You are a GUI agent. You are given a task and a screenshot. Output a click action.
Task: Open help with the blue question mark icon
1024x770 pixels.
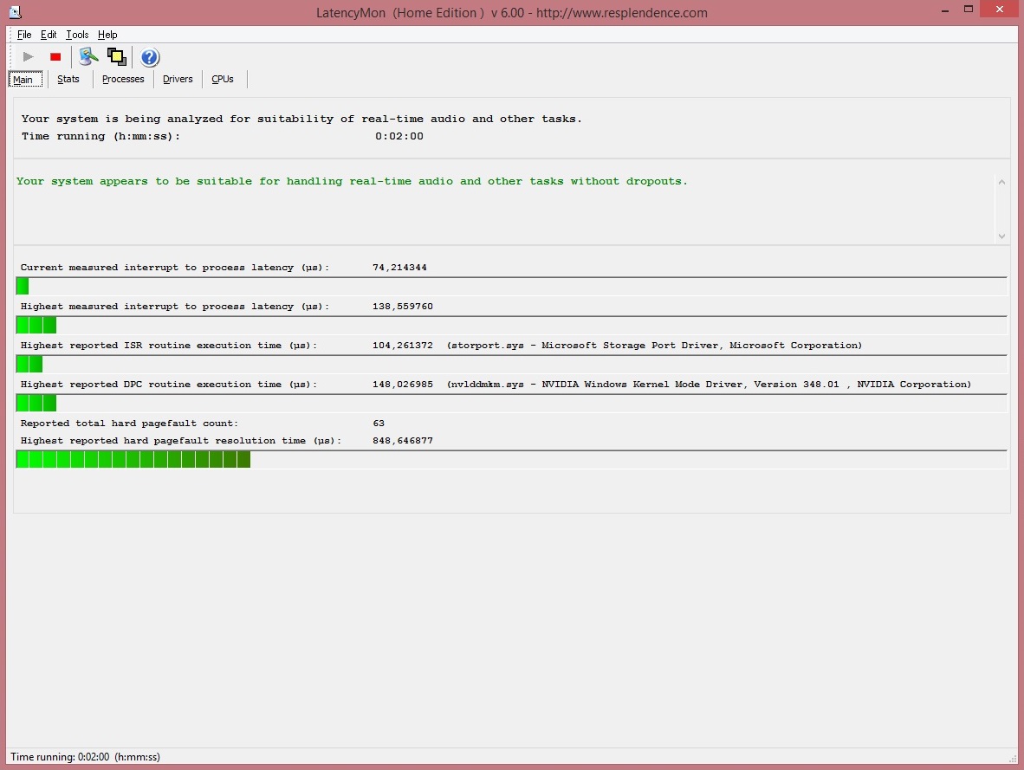[x=150, y=57]
